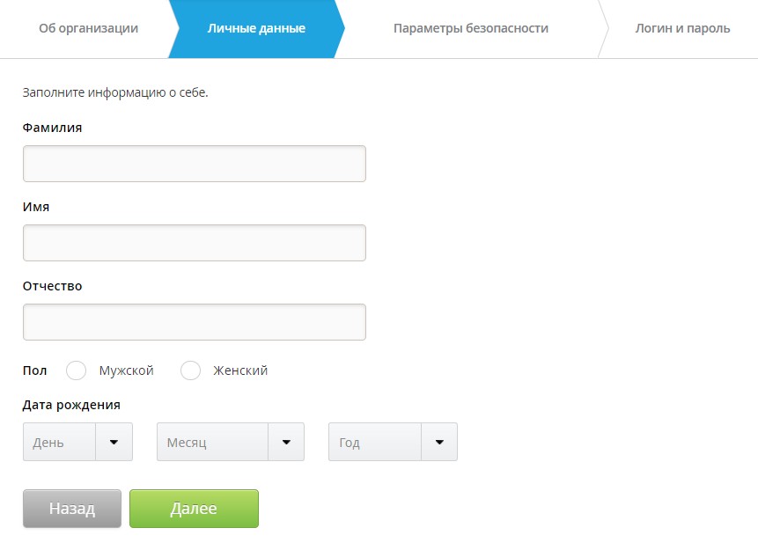Select the Мужской radio button
The height and width of the screenshot is (550, 758).
pyautogui.click(x=76, y=370)
